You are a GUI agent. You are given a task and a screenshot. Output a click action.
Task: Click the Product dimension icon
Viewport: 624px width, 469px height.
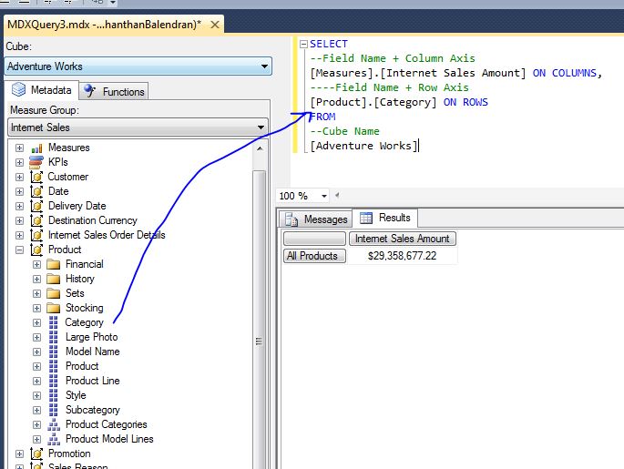36,250
